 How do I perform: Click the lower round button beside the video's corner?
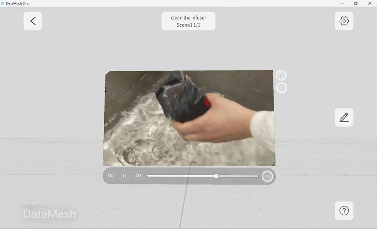click(281, 88)
